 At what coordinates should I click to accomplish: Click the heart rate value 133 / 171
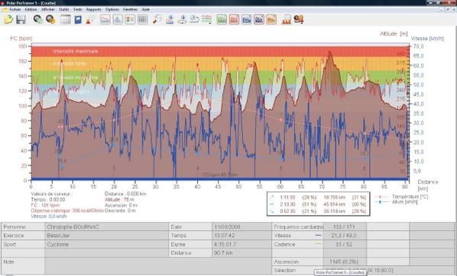(345, 227)
